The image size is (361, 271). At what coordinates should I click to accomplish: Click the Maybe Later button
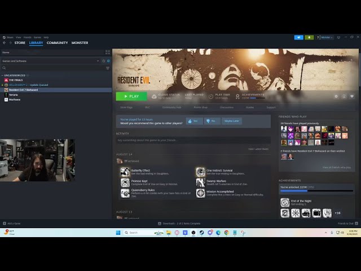point(232,121)
